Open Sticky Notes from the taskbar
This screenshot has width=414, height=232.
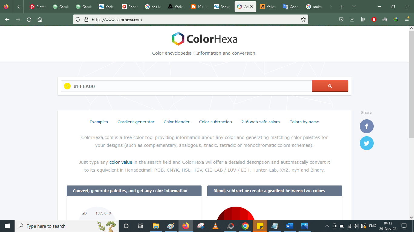click(x=260, y=226)
